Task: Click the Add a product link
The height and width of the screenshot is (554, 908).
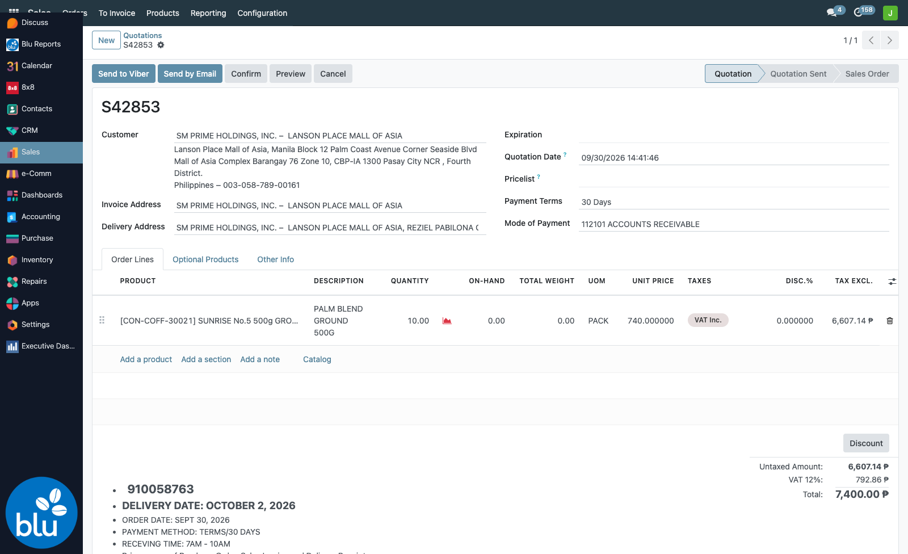Action: pos(146,359)
